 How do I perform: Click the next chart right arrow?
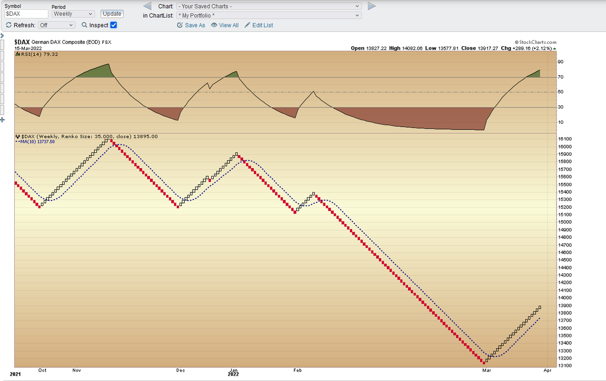click(372, 6)
